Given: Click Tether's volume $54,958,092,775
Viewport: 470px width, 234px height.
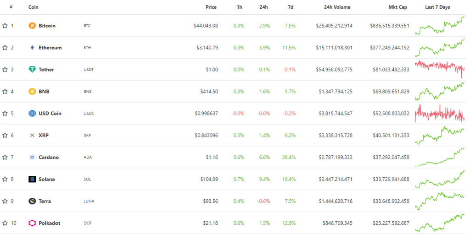Looking at the screenshot, I should (x=334, y=70).
